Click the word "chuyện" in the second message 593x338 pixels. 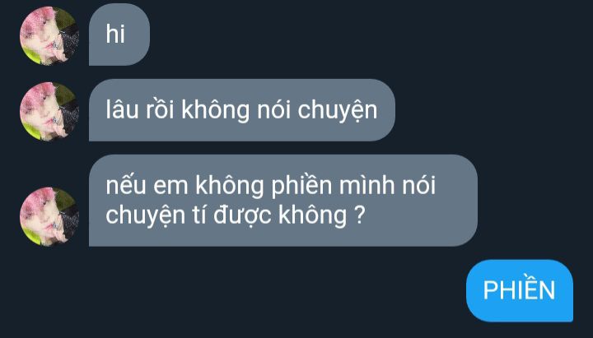(x=338, y=111)
